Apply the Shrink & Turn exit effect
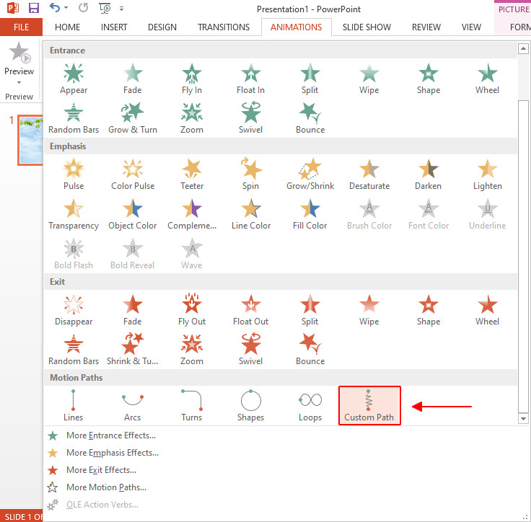The width and height of the screenshot is (531, 522). pyautogui.click(x=133, y=350)
